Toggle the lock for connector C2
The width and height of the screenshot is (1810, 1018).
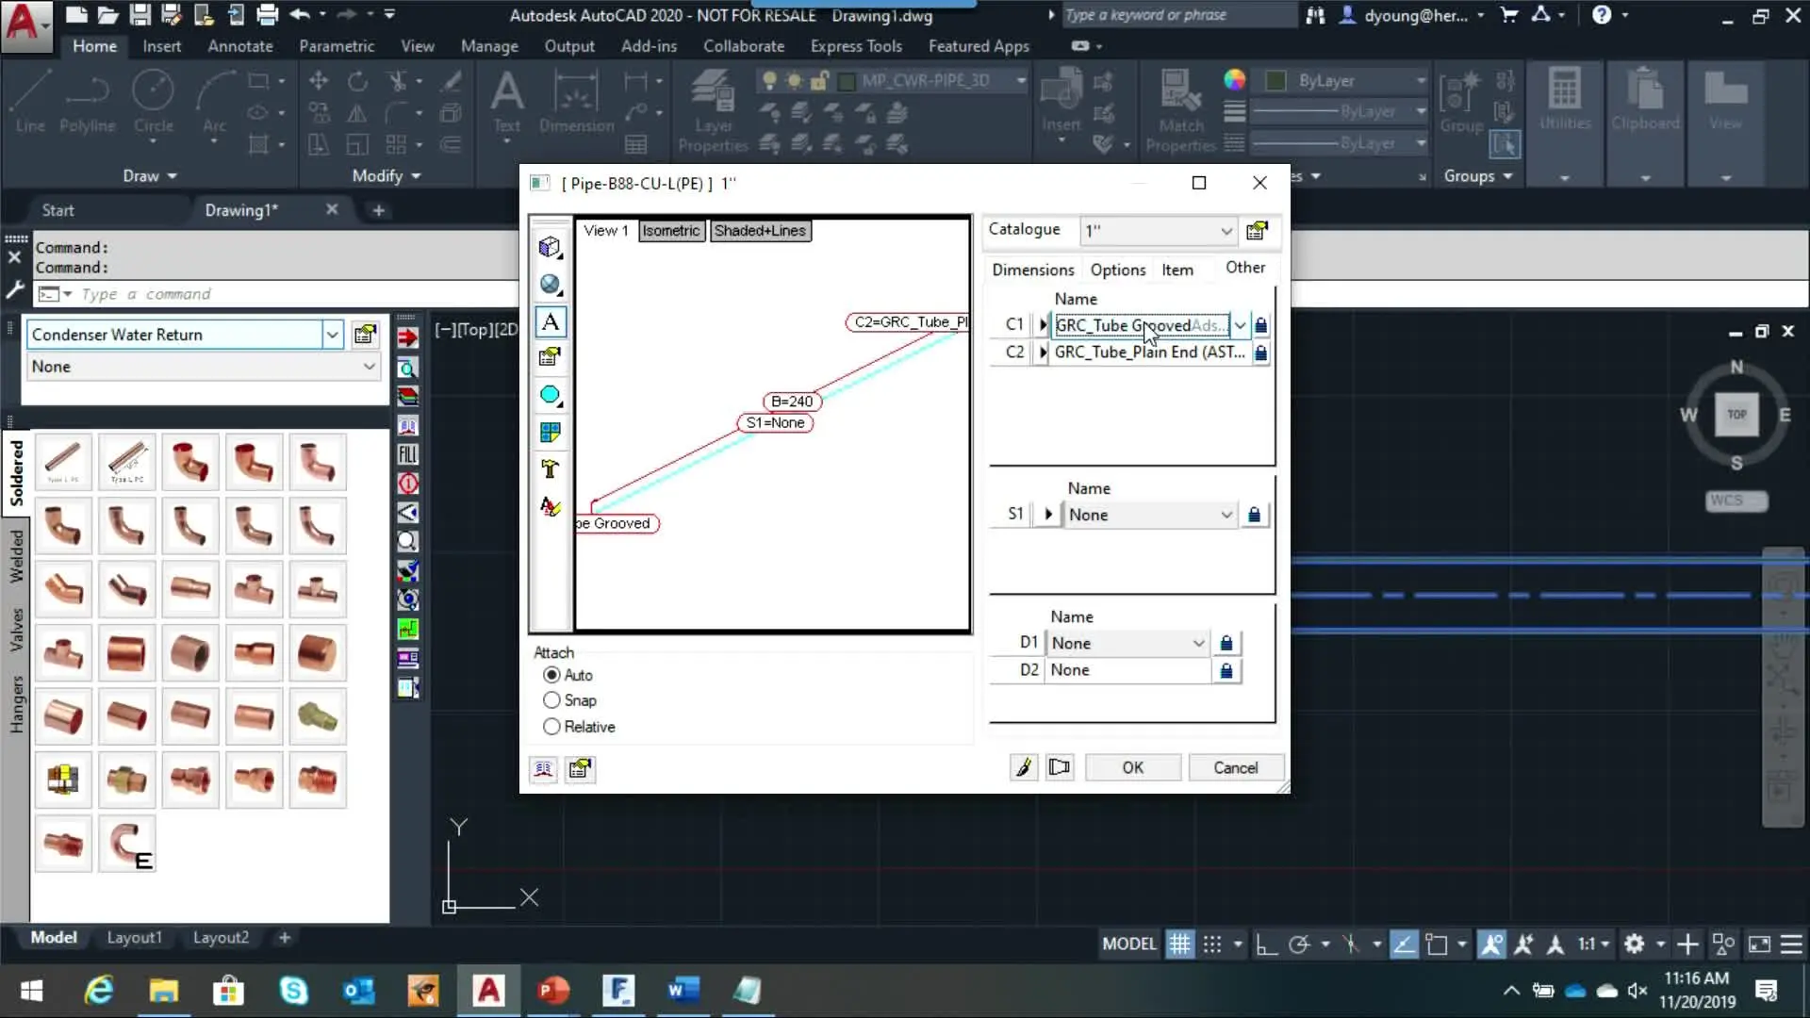1260,353
